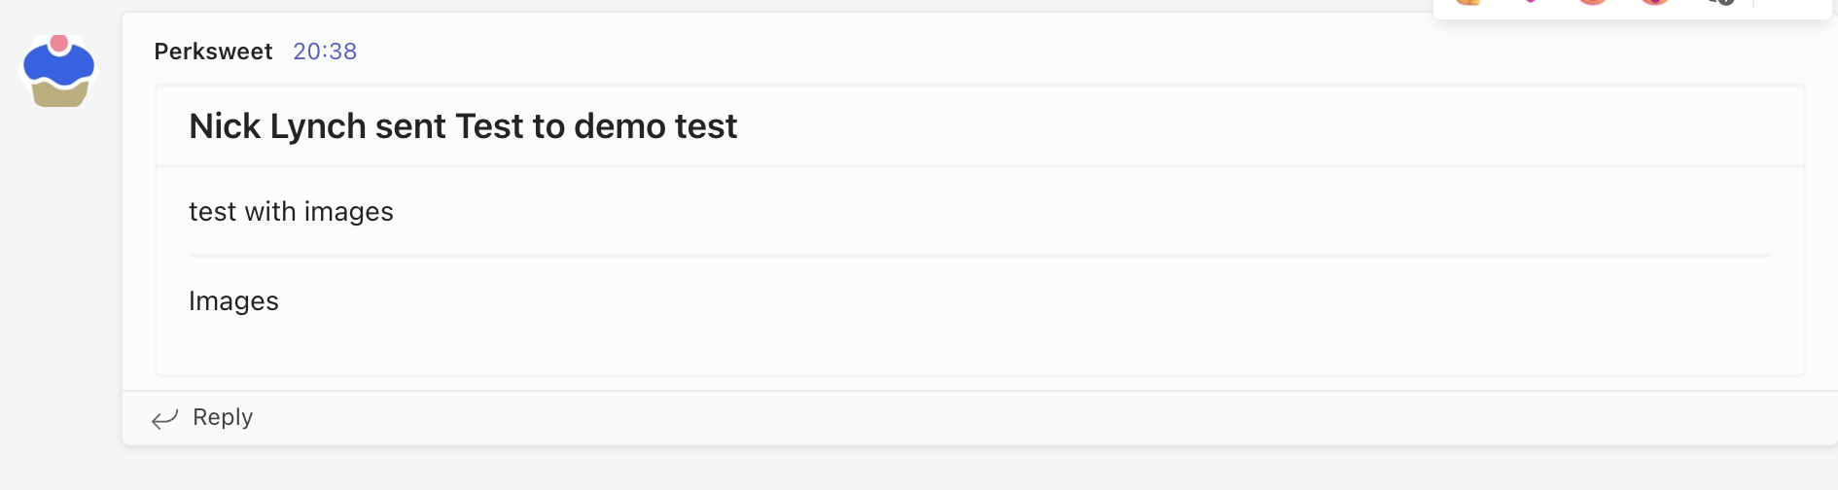The width and height of the screenshot is (1838, 490).
Task: Reply to the Perksweet message
Action: click(223, 417)
